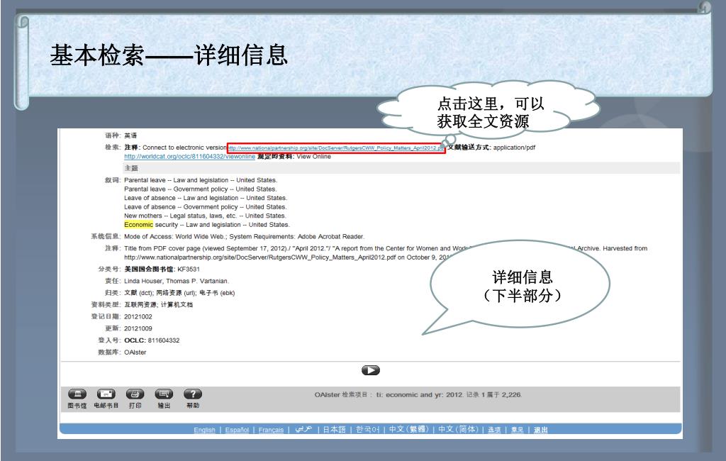
Task: Click the entry date 20121002
Action: [x=138, y=317]
